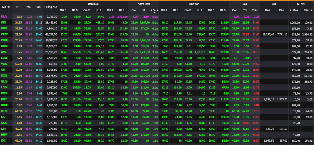The height and width of the screenshot is (145, 314).
Task: Select the NLG ticker
Action: pyautogui.click(x=4, y=82)
